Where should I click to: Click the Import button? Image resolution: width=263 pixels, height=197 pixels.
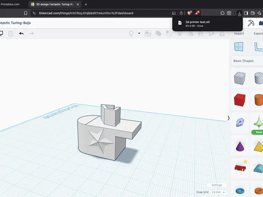(239, 34)
